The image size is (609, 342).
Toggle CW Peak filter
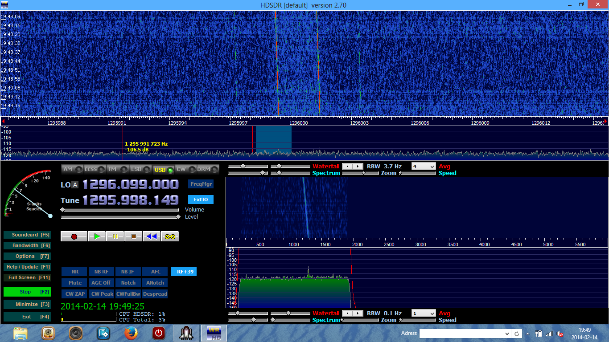101,294
